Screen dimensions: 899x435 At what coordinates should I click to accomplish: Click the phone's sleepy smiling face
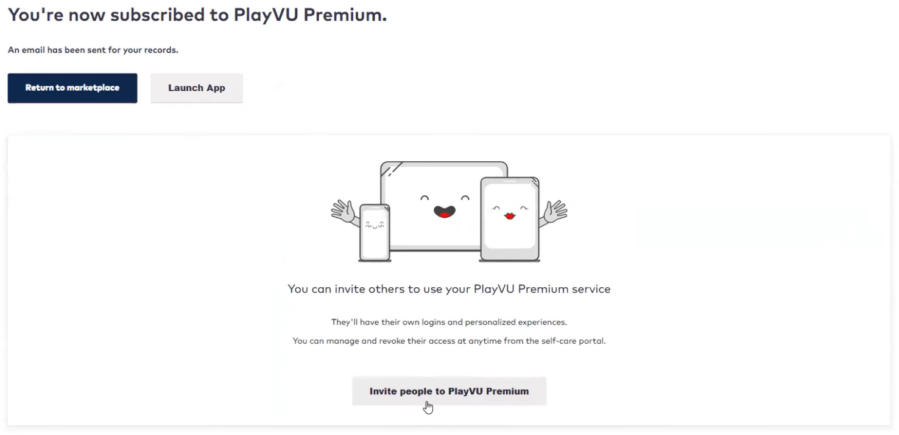click(x=374, y=225)
